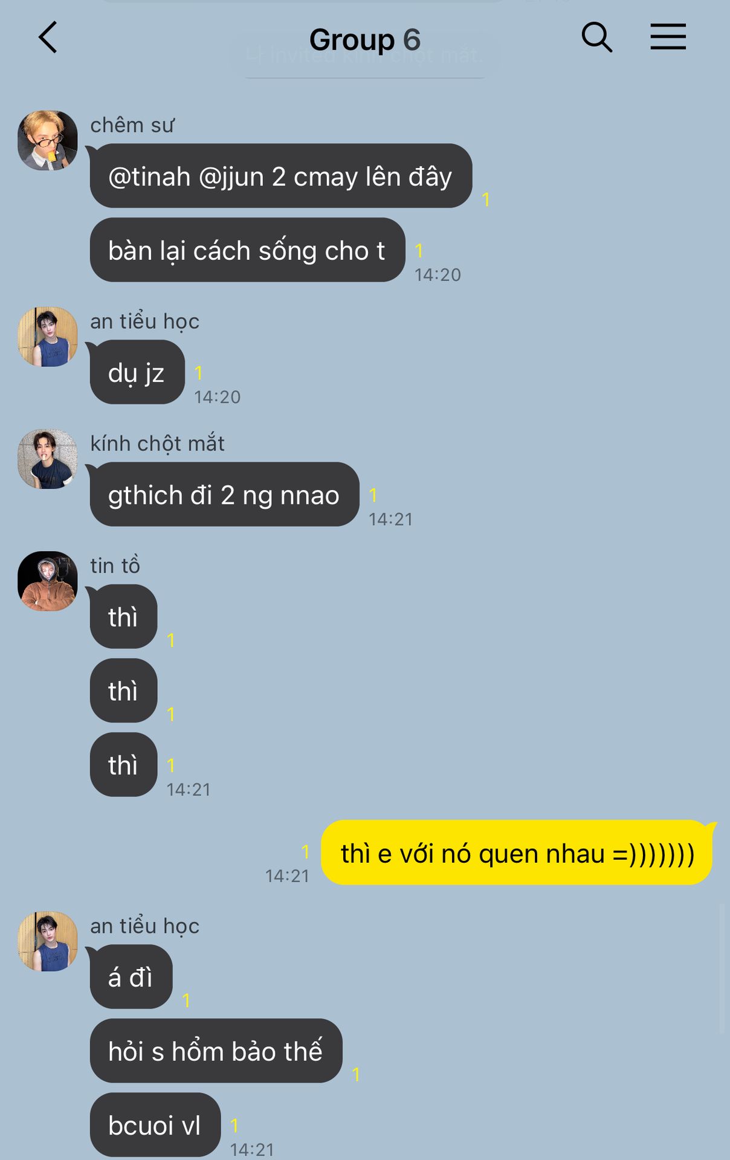Open the hamburger menu icon
Viewport: 730px width, 1160px height.
668,37
